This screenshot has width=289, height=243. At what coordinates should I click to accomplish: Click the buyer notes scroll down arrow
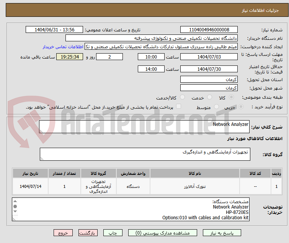pos(15,212)
